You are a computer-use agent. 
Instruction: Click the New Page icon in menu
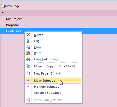coord(28,73)
